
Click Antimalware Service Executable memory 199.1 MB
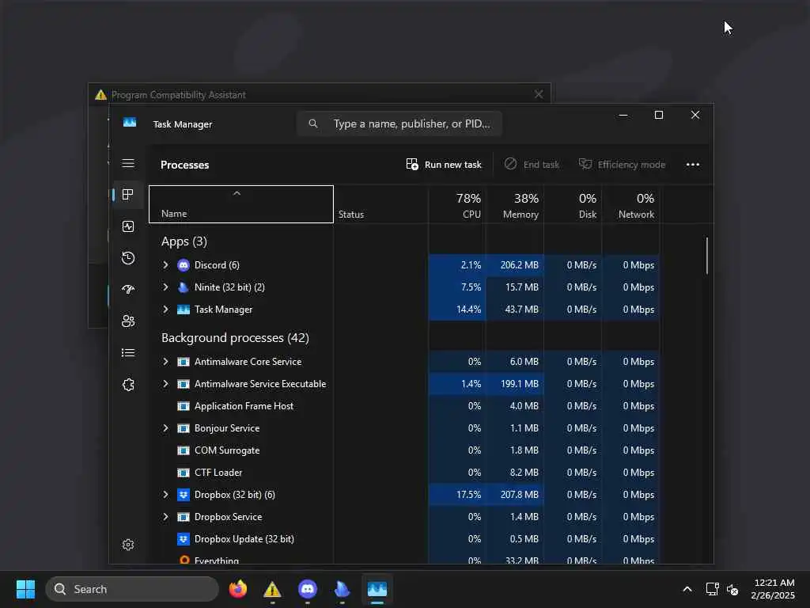tap(520, 384)
